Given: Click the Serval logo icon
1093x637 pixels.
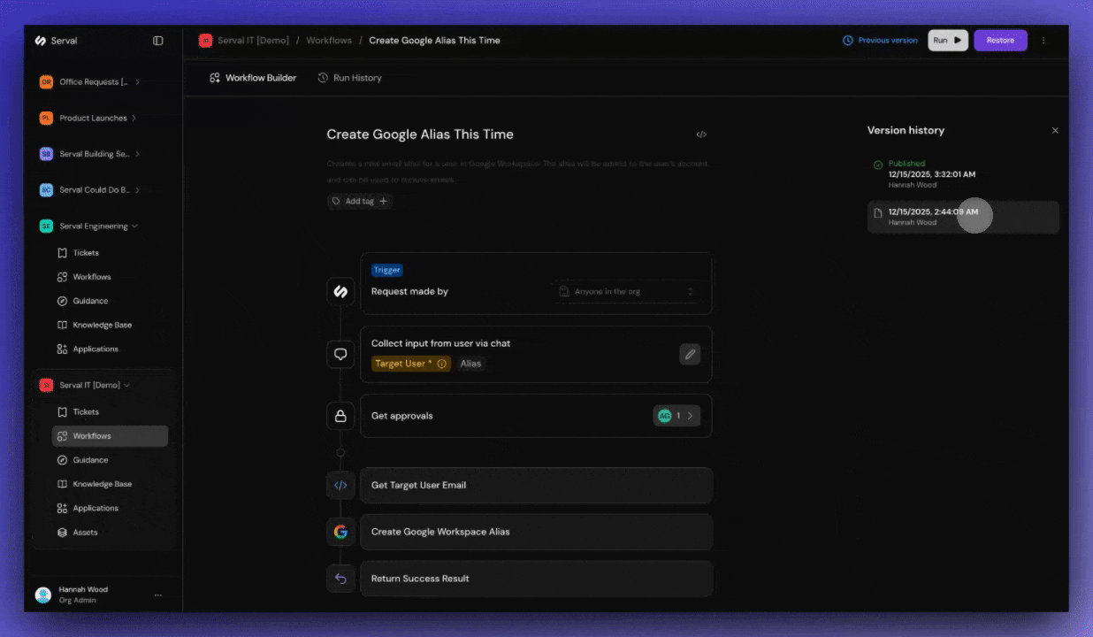Looking at the screenshot, I should [41, 40].
